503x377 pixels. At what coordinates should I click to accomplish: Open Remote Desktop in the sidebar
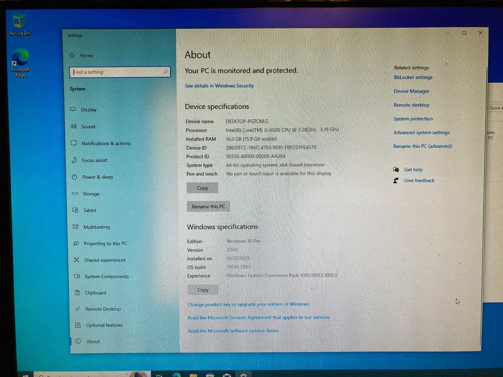pos(98,309)
